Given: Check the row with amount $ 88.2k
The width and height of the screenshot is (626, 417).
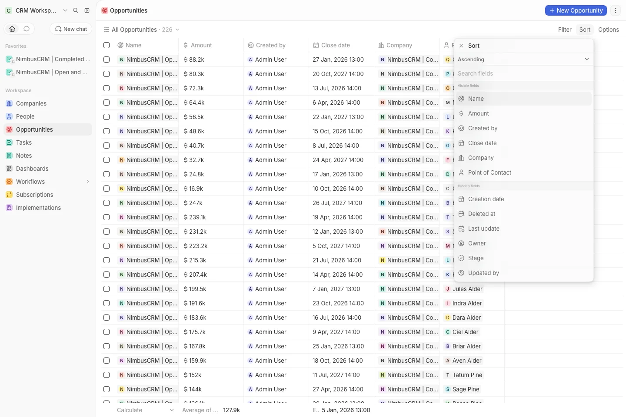Looking at the screenshot, I should click(107, 60).
